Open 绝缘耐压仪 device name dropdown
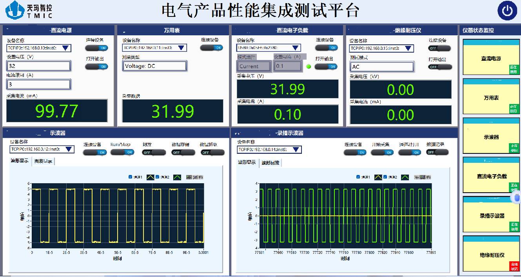This screenshot has height=277, width=521. pyautogui.click(x=408, y=49)
